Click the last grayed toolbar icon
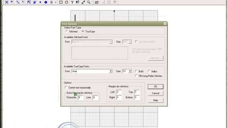Viewport: 227px width, 128px height. click(115, 2)
